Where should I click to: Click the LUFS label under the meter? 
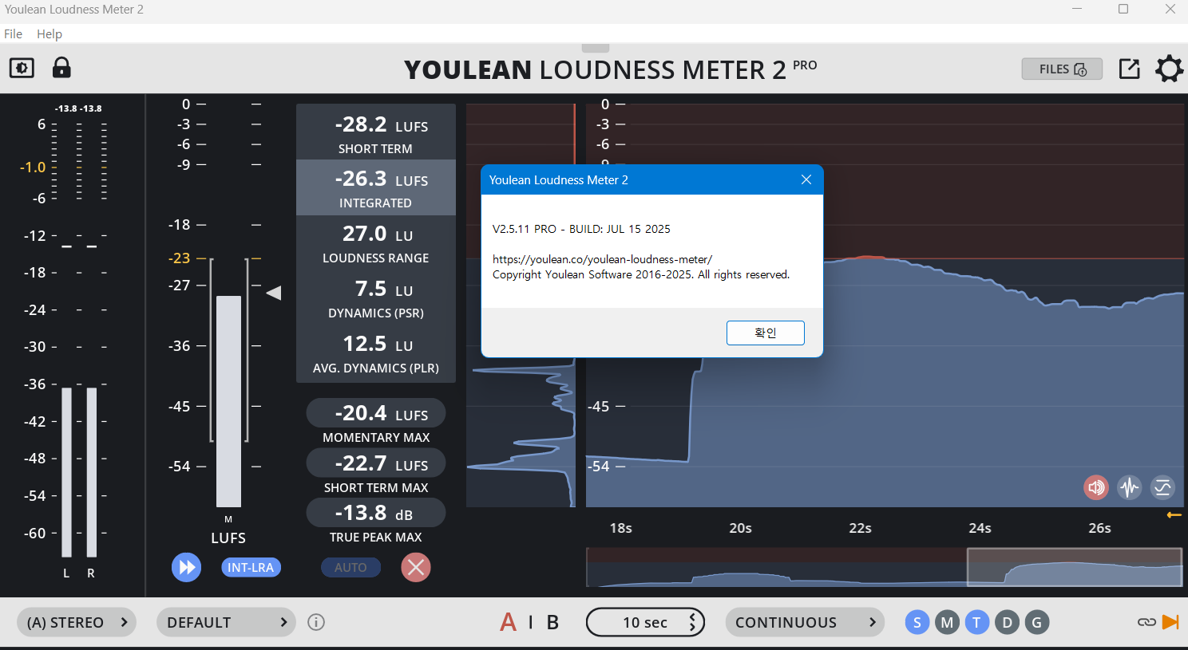(x=228, y=538)
